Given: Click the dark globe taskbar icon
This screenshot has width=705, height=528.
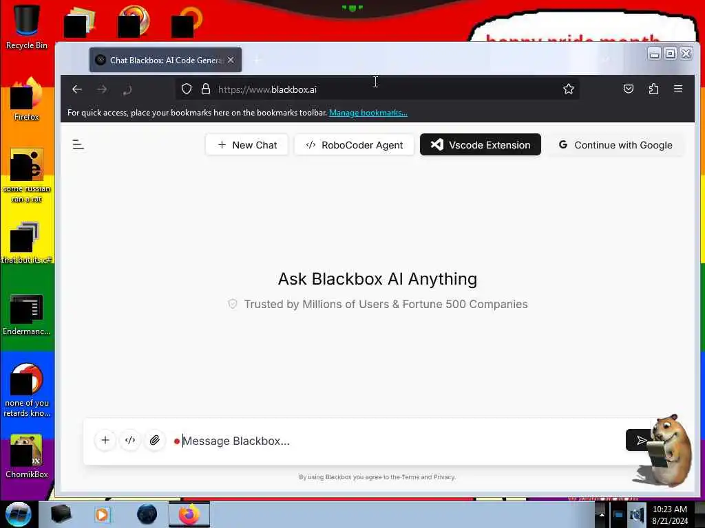Looking at the screenshot, I should (147, 514).
